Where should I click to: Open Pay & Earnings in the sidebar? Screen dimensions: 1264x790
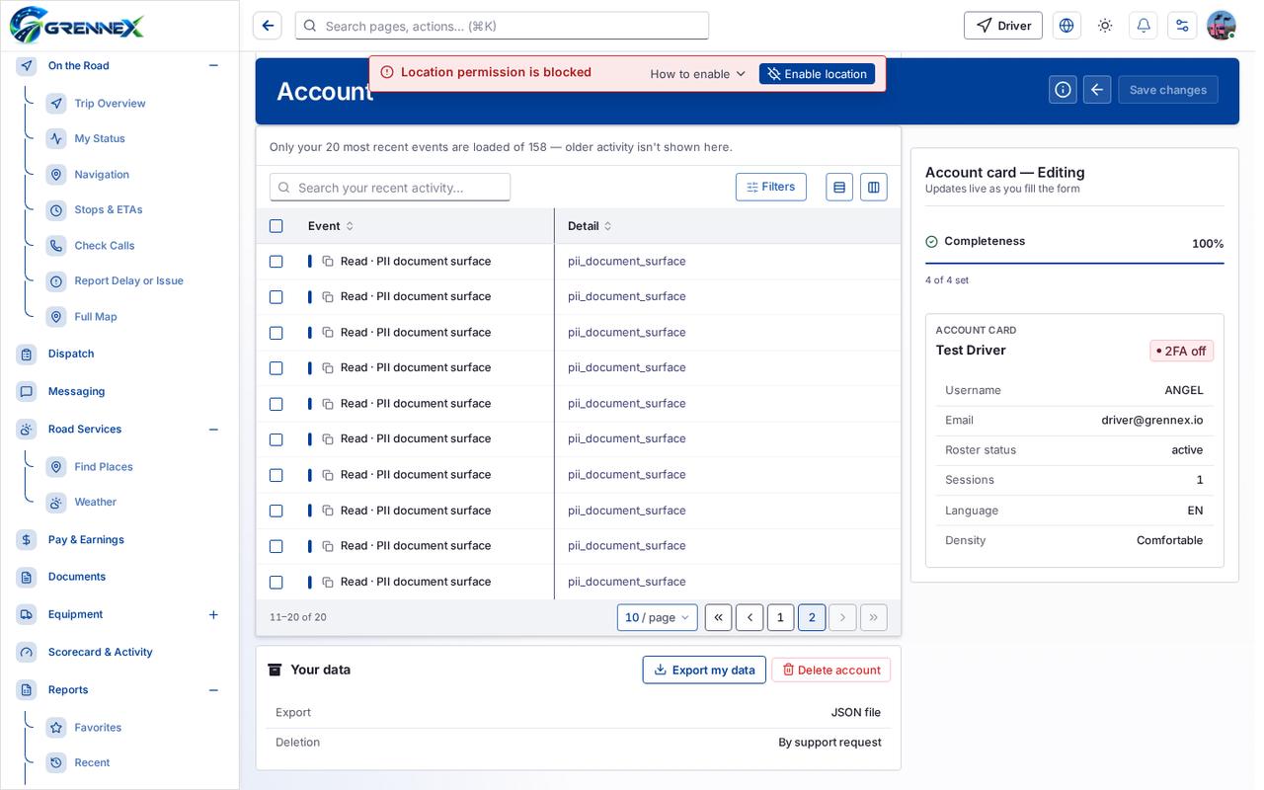[86, 539]
